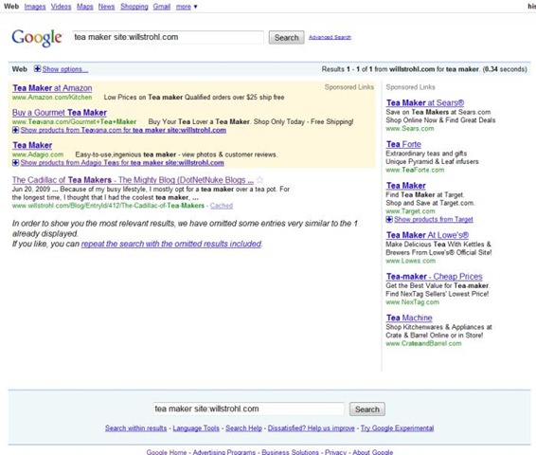This screenshot has height=455, width=536.
Task: Open Tea Maker at Sears ad
Action: [x=425, y=102]
